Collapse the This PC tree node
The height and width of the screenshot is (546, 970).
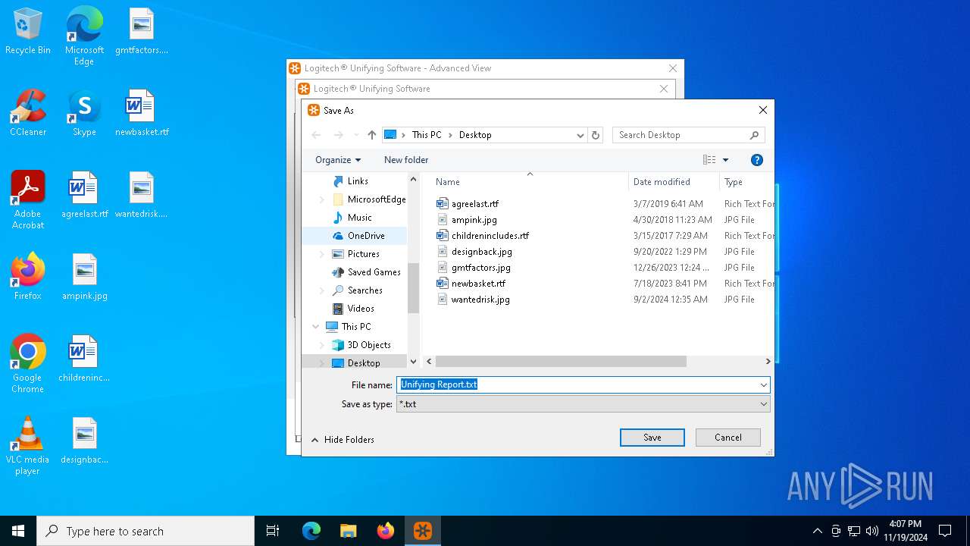coord(316,327)
